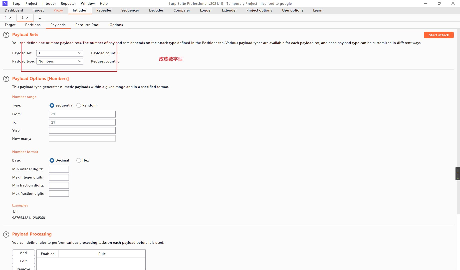Open the Learn tab
The width and height of the screenshot is (460, 270).
pos(318,10)
